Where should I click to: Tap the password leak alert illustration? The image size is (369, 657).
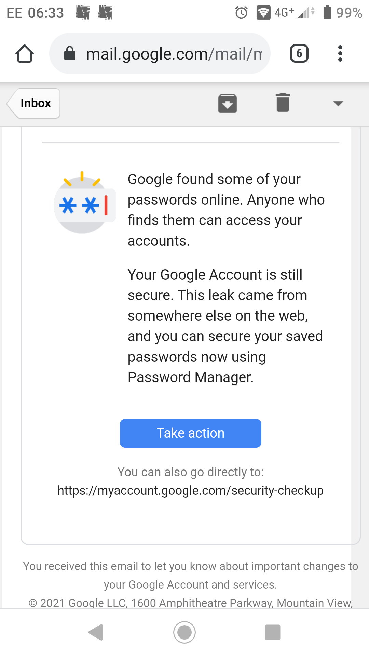click(x=85, y=203)
